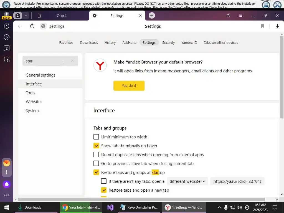Open sidebar tabs icon showing 2
Screen dimensions: 284x213
(7, 48)
